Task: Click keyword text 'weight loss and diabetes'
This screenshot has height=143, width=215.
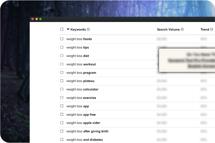Action: 85,140
